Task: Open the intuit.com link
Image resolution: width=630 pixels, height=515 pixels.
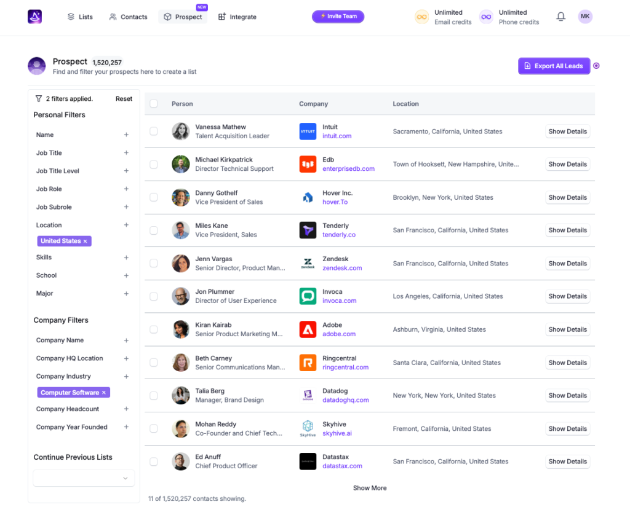Action: (x=337, y=136)
